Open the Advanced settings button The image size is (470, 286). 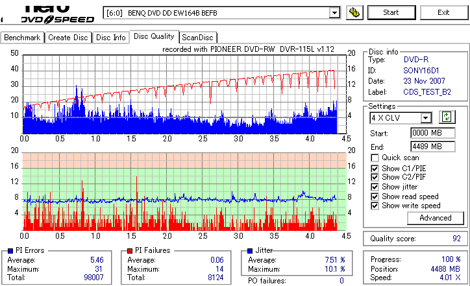(x=435, y=218)
